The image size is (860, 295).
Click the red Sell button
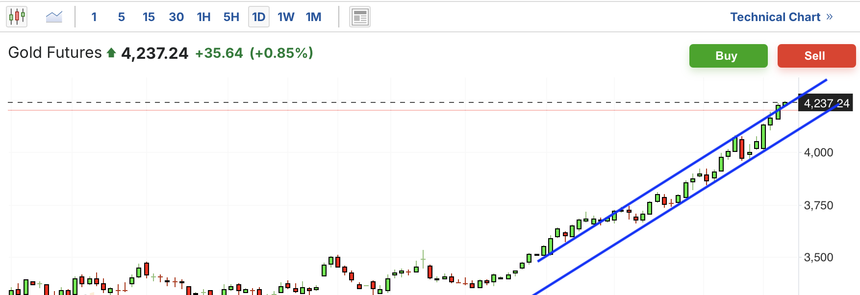pyautogui.click(x=817, y=56)
